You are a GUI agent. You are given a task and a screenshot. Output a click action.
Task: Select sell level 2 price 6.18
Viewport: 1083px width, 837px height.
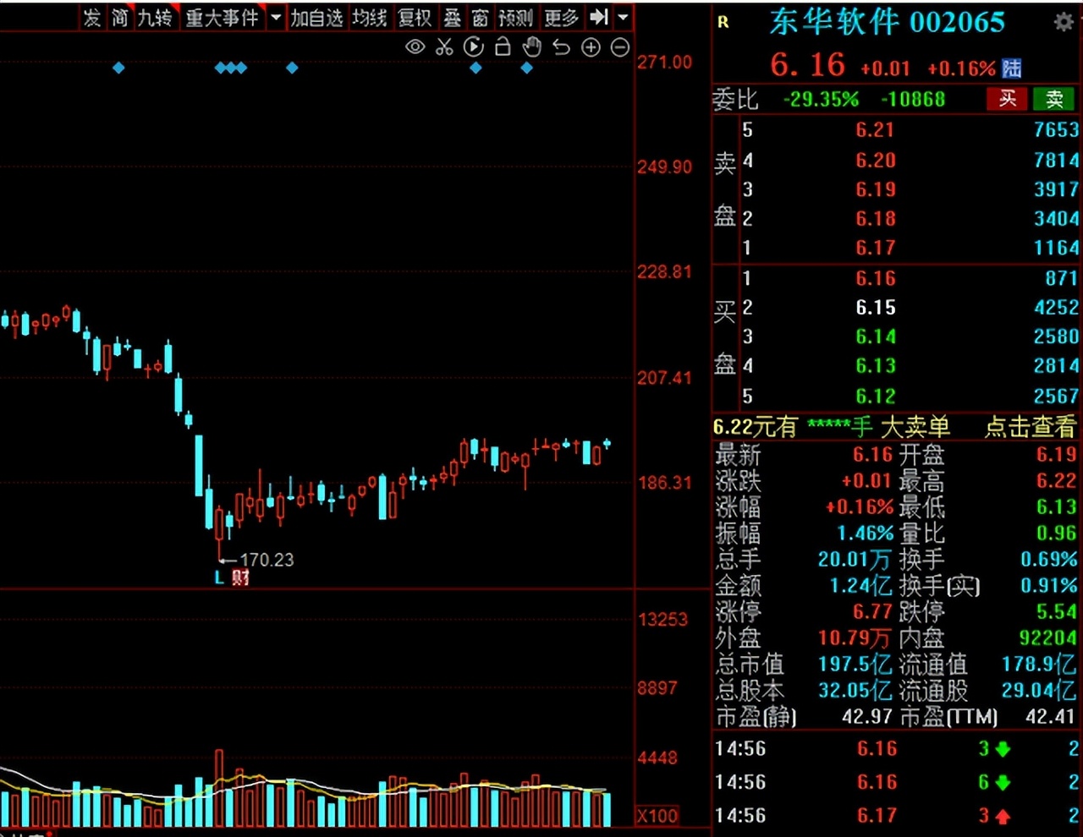click(x=875, y=218)
